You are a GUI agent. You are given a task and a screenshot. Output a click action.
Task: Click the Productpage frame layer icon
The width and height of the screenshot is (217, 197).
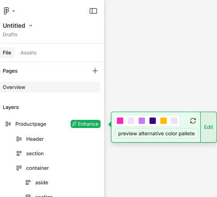[x=8, y=124]
